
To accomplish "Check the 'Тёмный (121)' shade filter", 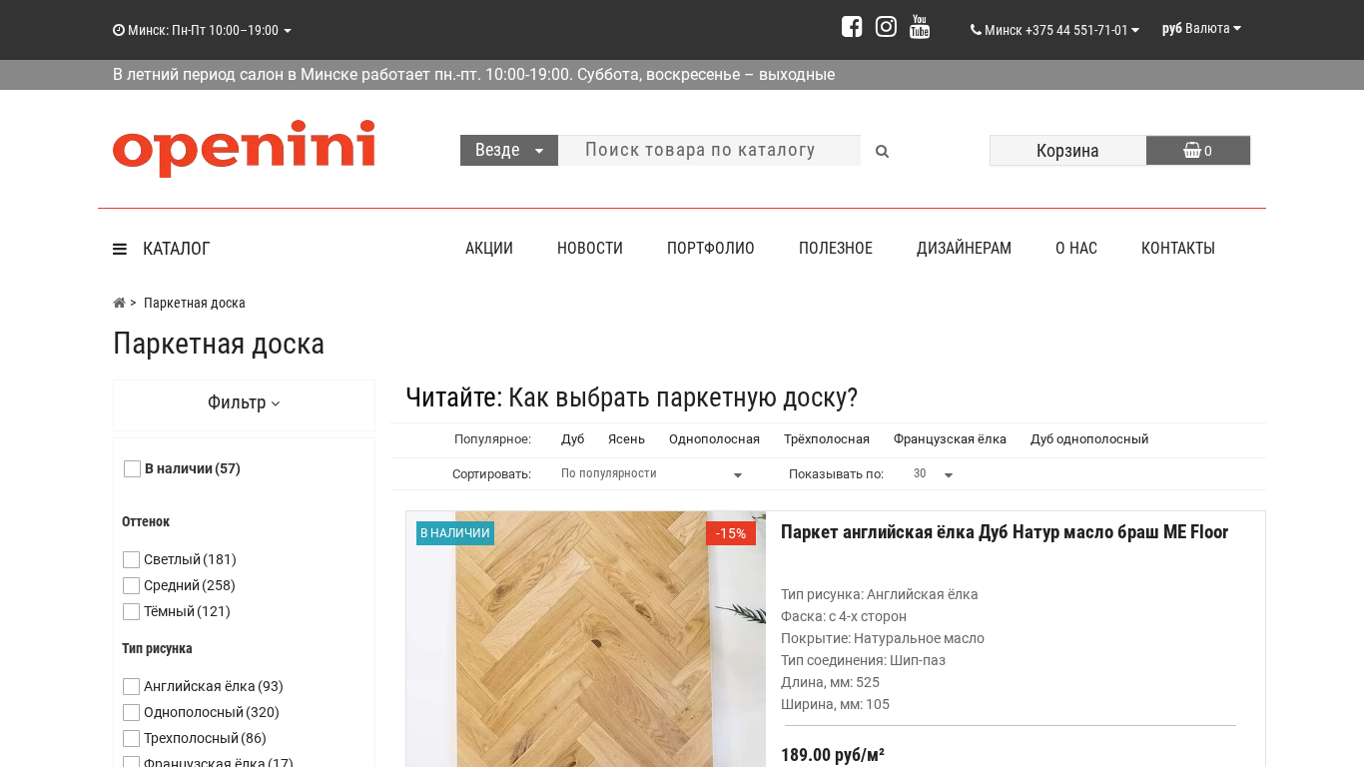I will pyautogui.click(x=131, y=611).
